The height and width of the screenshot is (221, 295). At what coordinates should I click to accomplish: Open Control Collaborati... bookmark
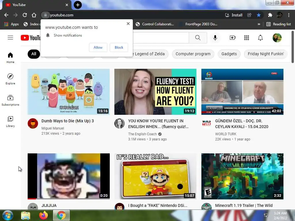[155, 24]
